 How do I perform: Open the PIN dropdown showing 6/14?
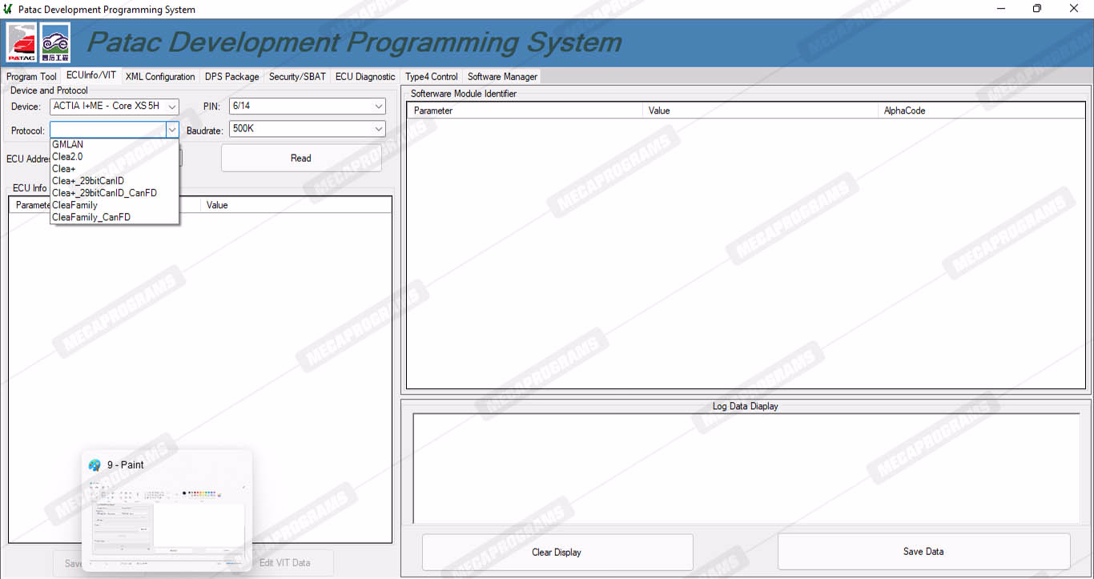point(308,106)
